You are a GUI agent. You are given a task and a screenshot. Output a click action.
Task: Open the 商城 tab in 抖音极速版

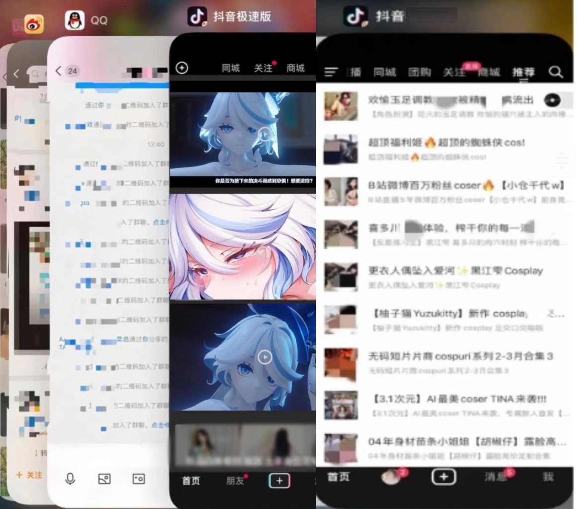tap(295, 68)
